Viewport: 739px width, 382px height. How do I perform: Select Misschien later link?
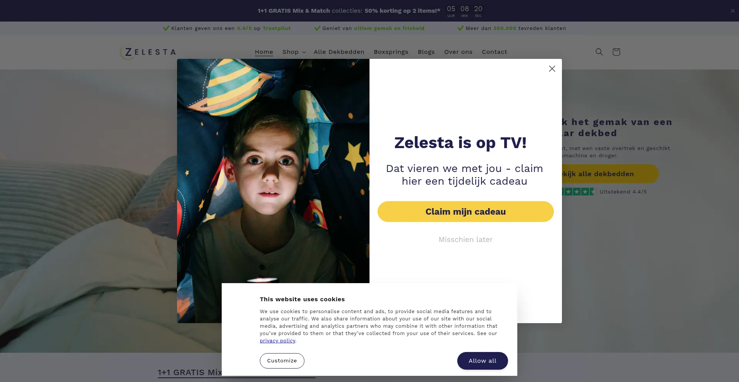[x=465, y=239]
